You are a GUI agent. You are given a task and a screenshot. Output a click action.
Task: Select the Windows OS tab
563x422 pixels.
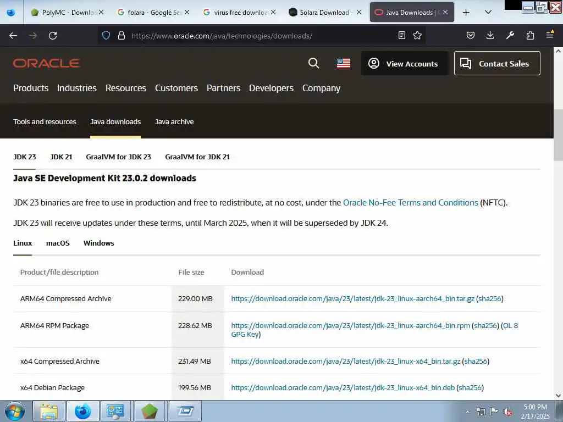point(99,243)
